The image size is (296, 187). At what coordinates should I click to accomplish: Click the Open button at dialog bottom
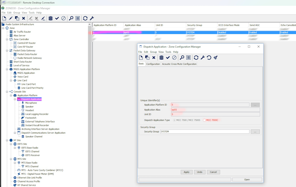tap(247, 179)
